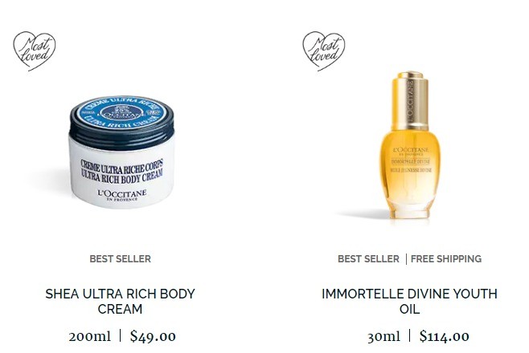Open the Shea body cream jar image
Image resolution: width=529 pixels, height=353 pixels.
pos(121,152)
